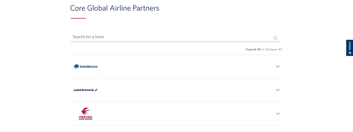
Task: Click the AEROMEXICO wordmark text
Action: 89,67
